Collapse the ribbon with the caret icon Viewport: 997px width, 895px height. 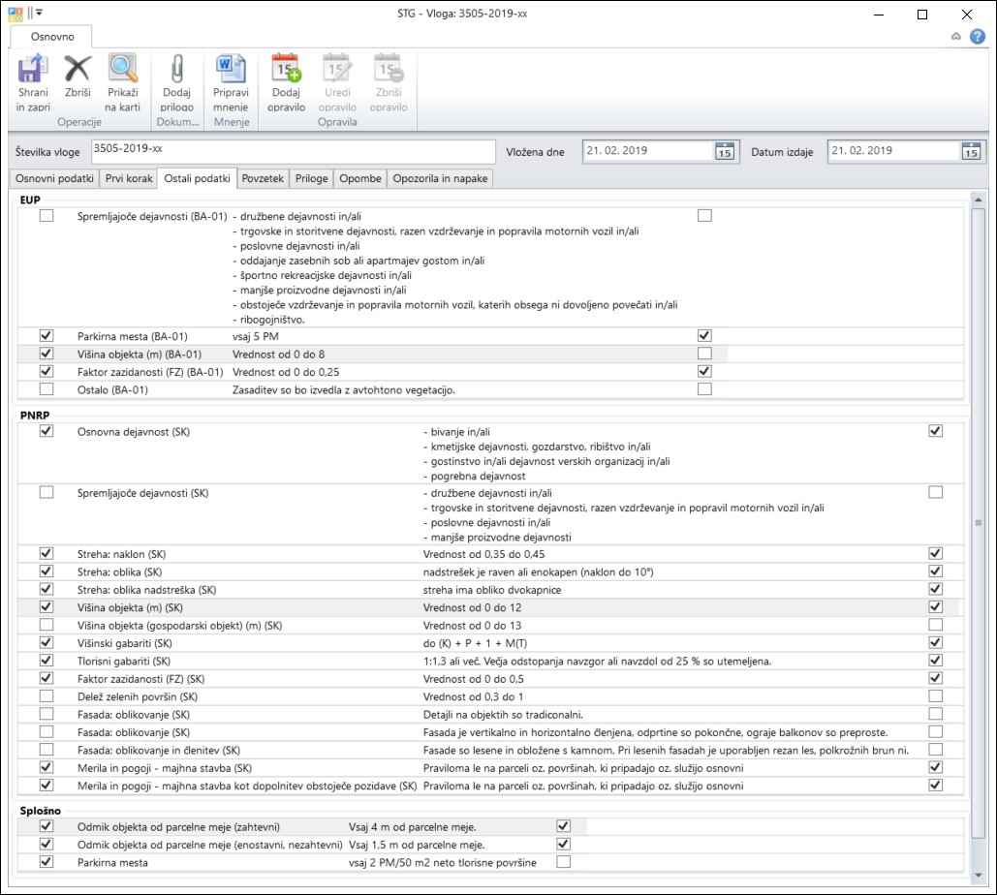pos(955,36)
